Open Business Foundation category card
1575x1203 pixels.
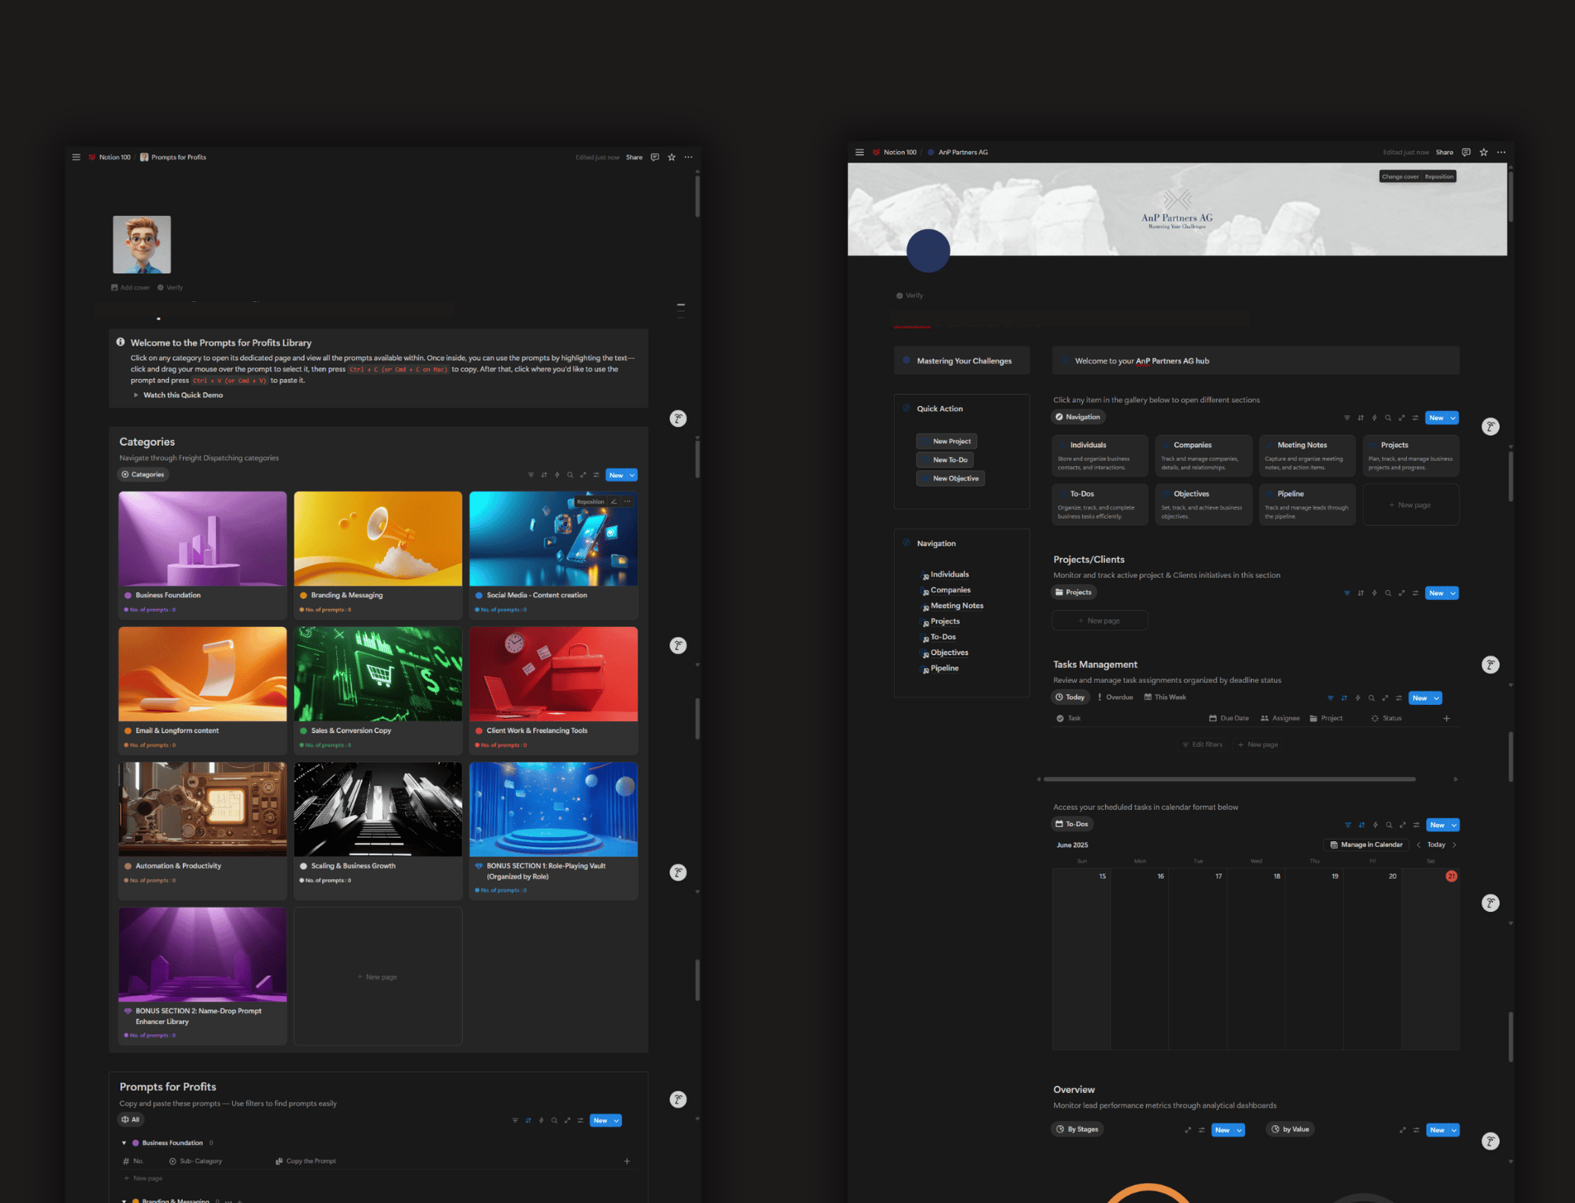[x=203, y=556]
